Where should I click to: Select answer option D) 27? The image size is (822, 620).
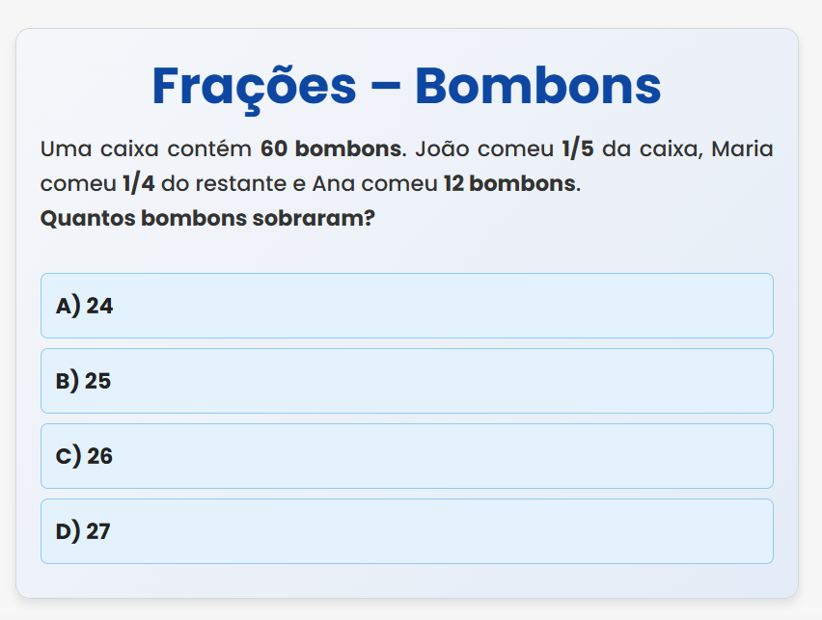coord(406,531)
